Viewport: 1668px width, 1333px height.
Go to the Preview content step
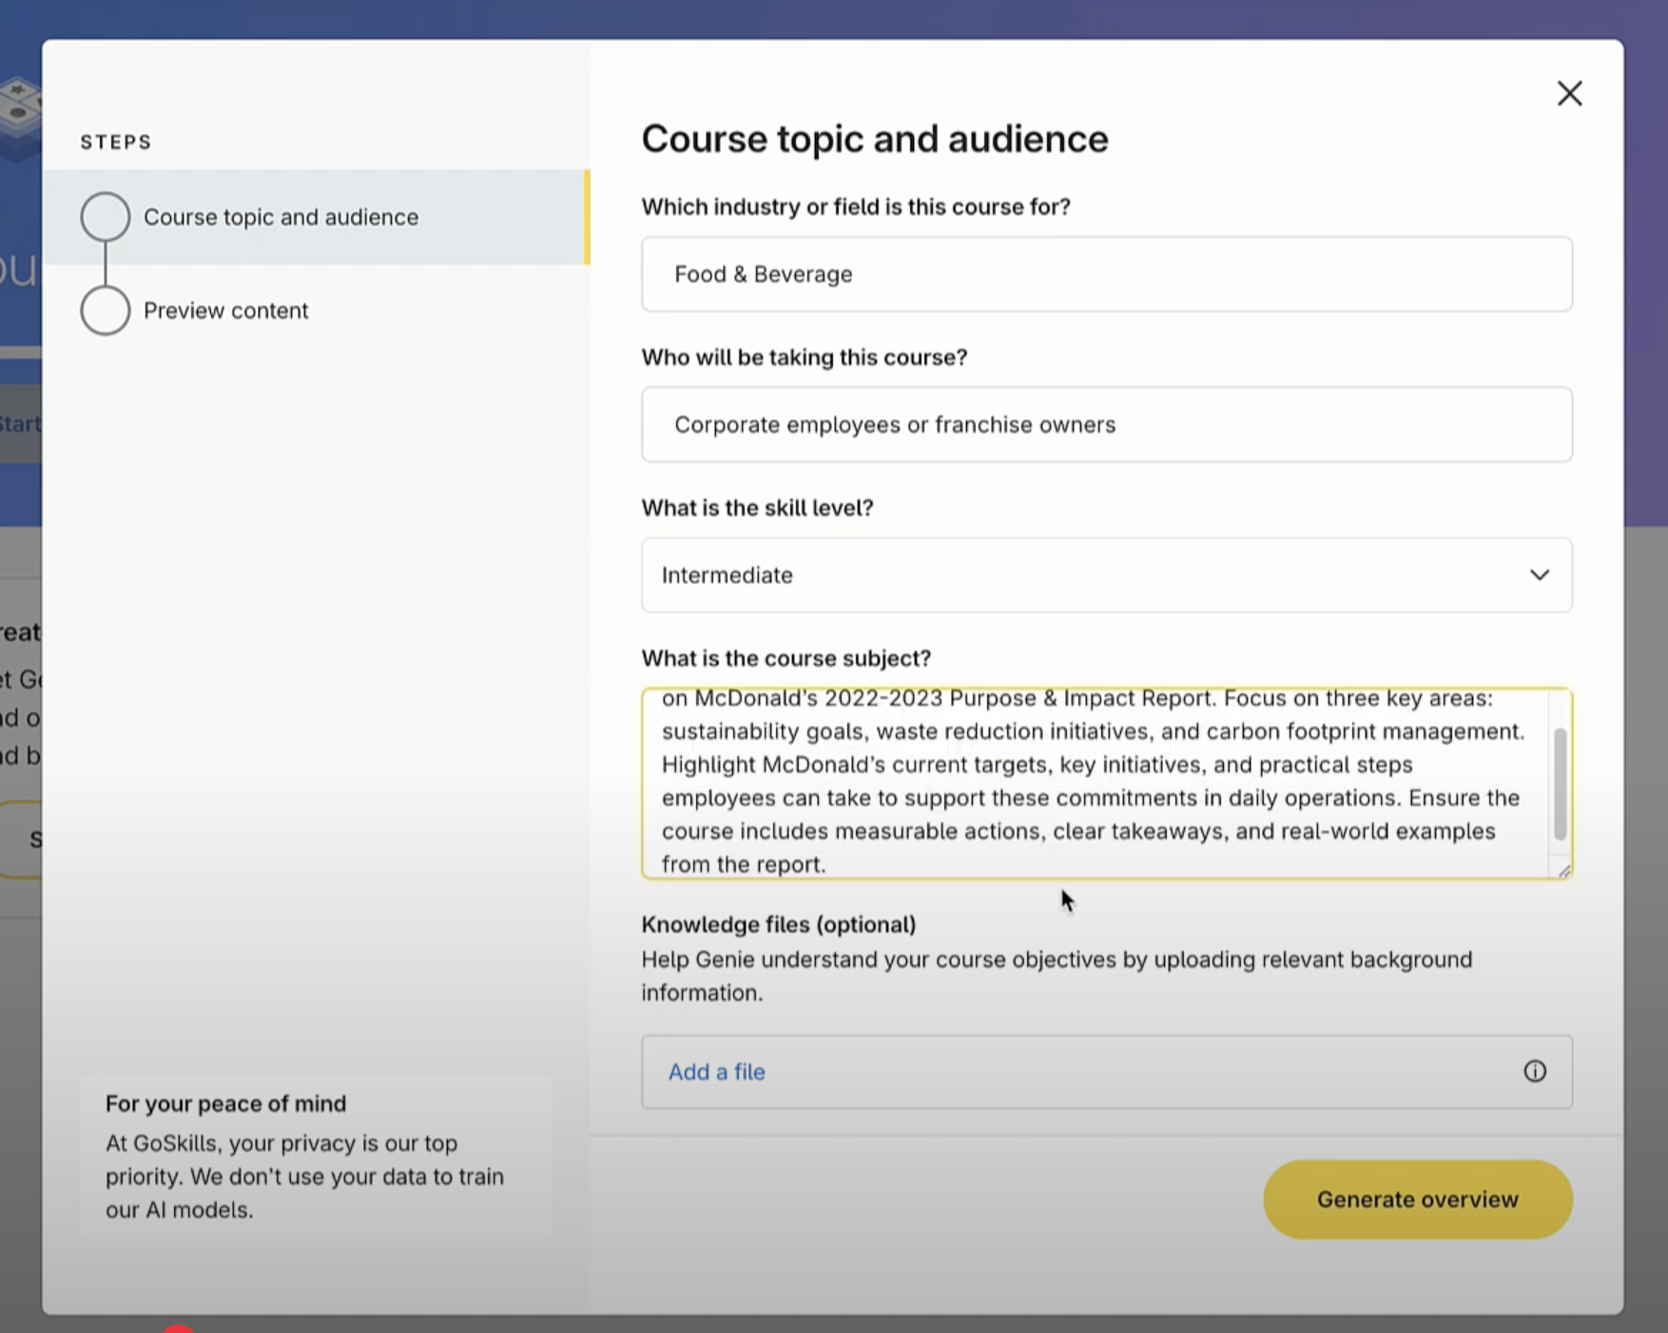[x=225, y=311]
